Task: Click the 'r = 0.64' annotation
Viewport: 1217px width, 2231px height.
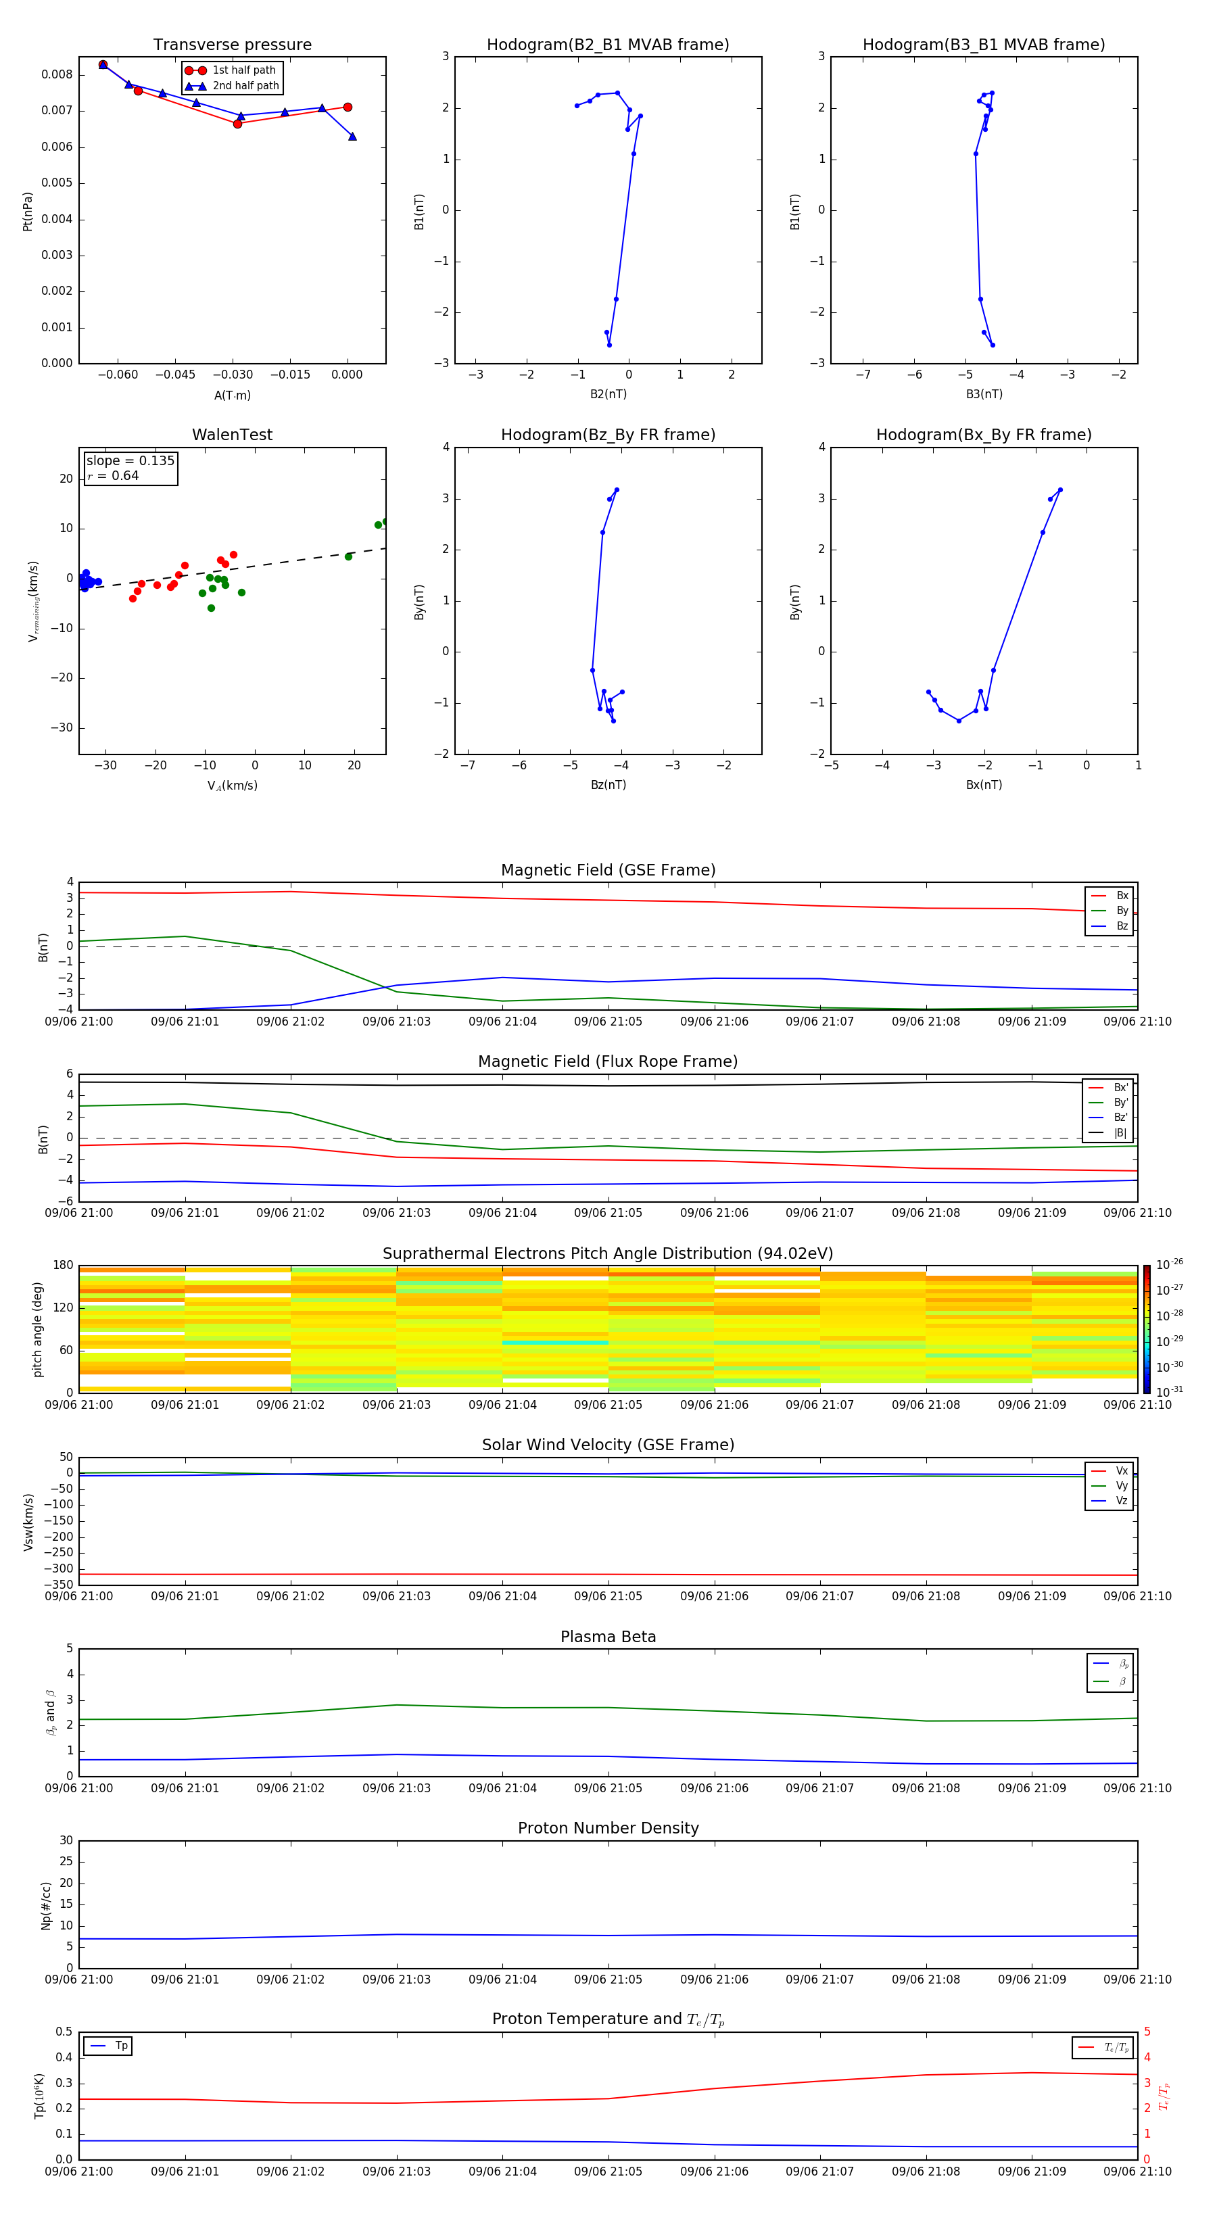Action: tap(113, 475)
